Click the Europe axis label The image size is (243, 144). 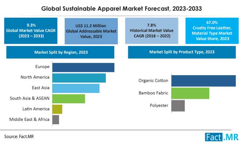(x=42, y=67)
